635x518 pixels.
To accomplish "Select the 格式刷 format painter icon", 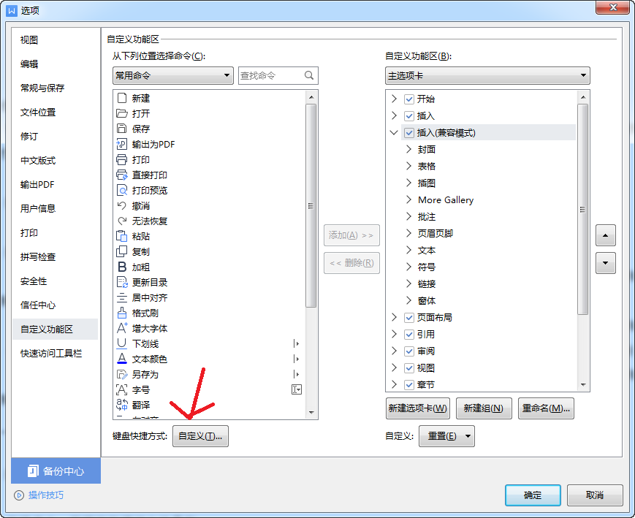I will click(121, 313).
